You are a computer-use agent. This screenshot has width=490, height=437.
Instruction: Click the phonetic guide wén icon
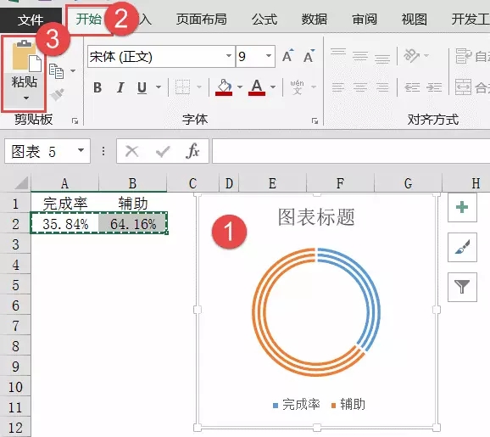(x=297, y=87)
